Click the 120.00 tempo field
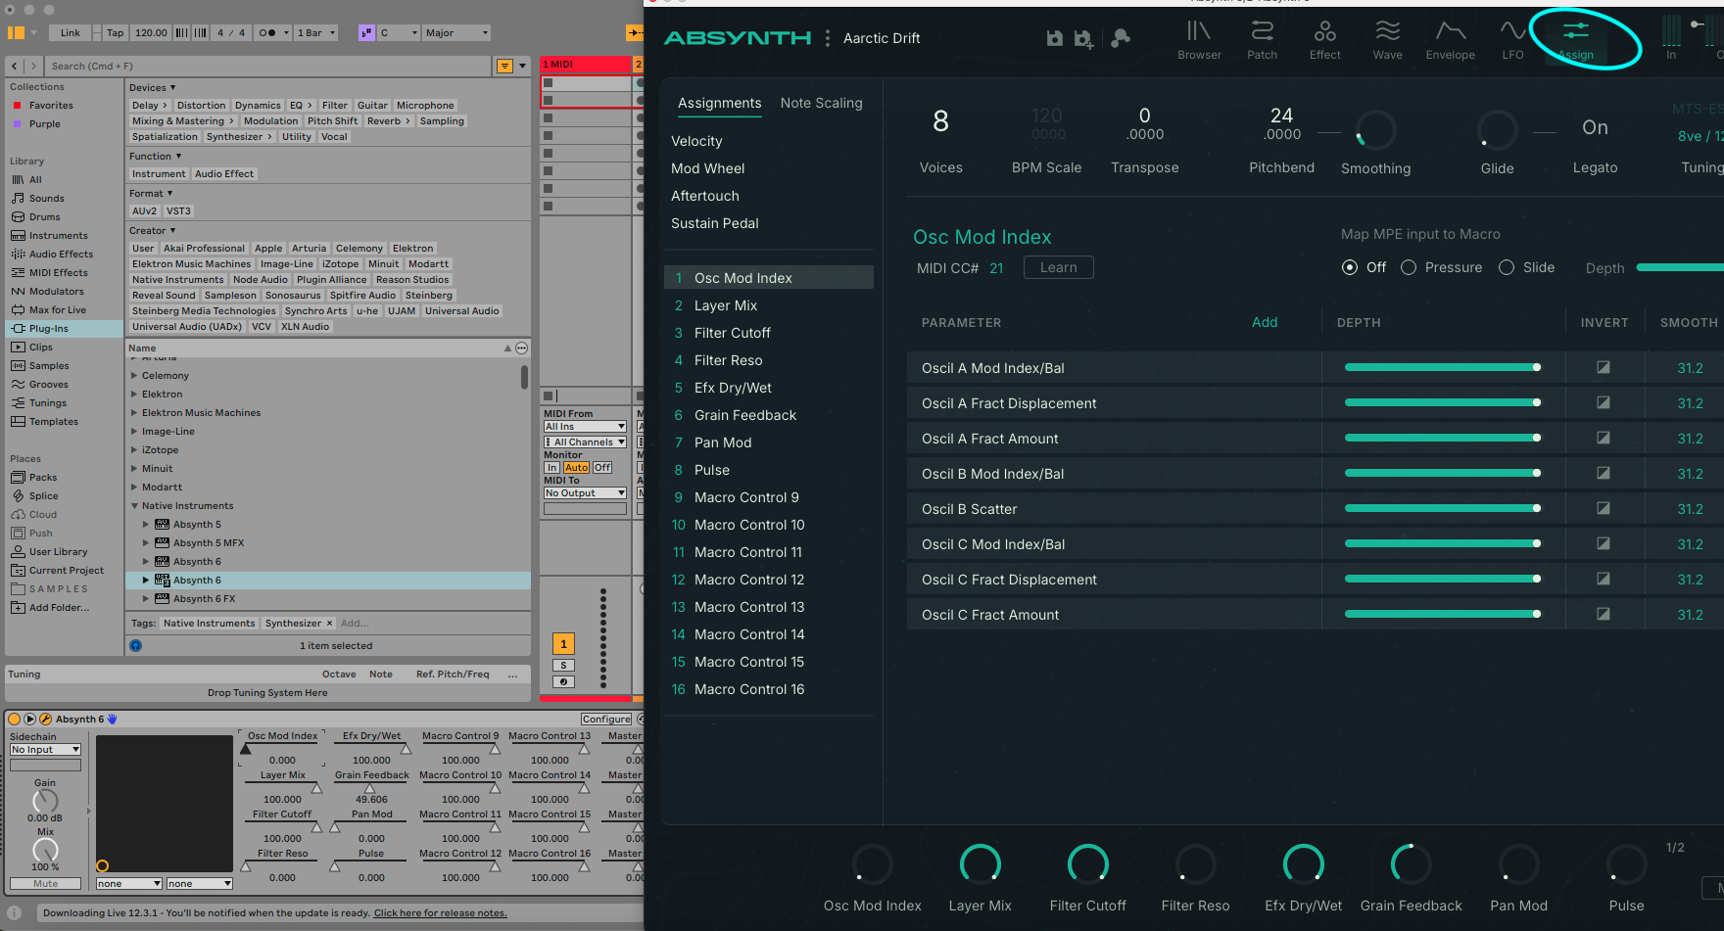 pyautogui.click(x=151, y=33)
